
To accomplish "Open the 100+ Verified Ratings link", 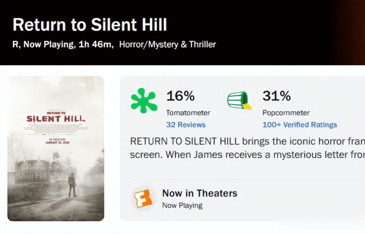I will coord(300,125).
